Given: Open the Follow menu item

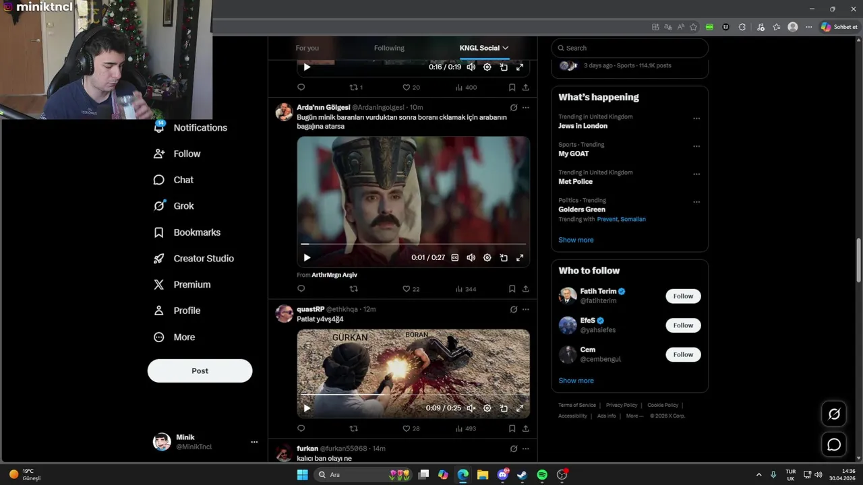Looking at the screenshot, I should (x=178, y=154).
